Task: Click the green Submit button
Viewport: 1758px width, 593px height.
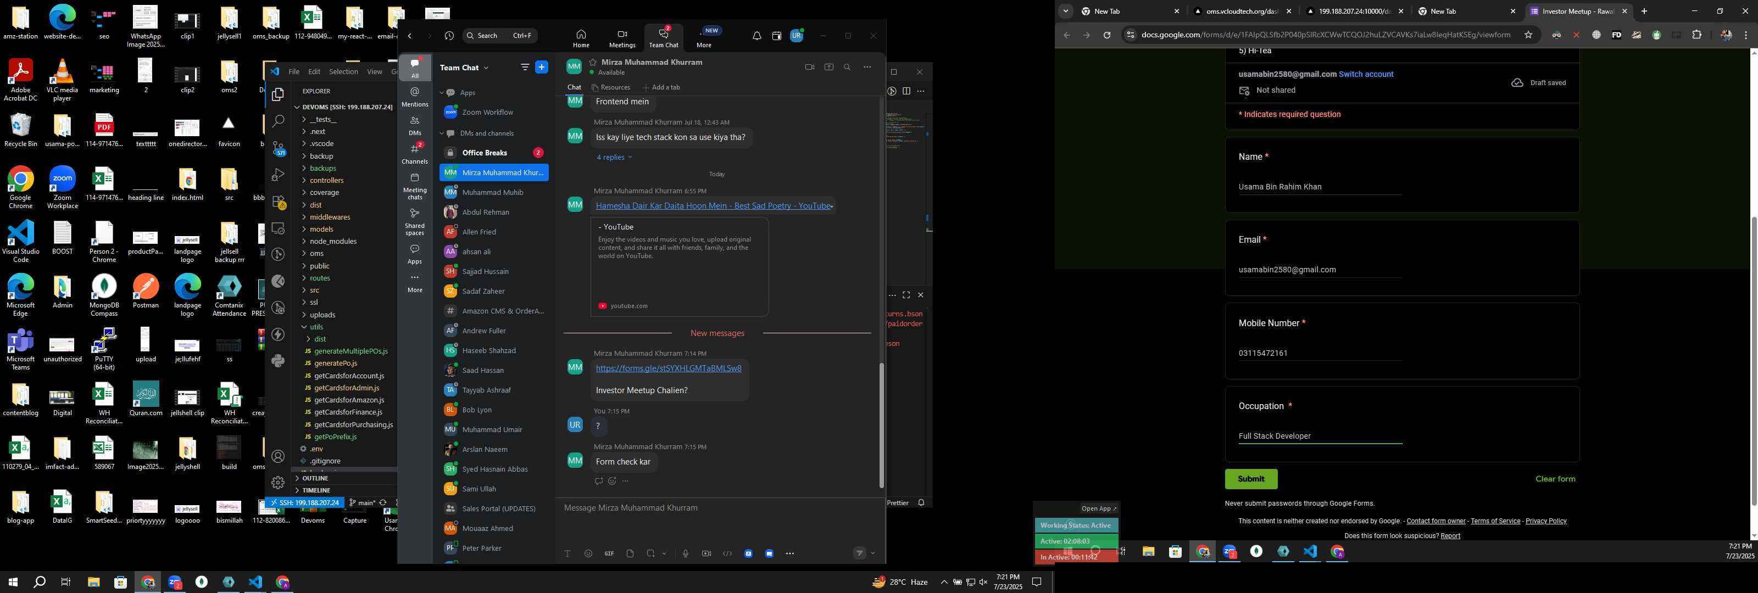Action: [x=1251, y=479]
